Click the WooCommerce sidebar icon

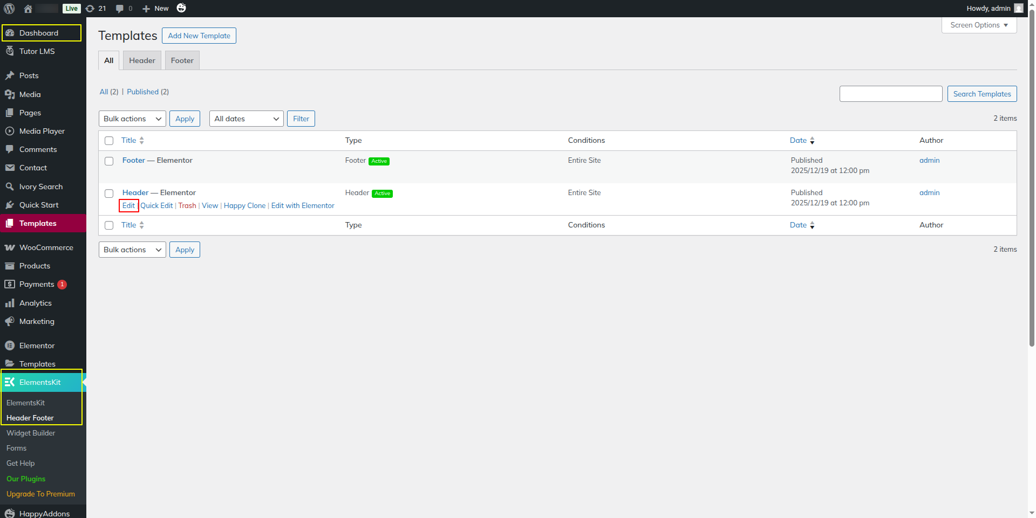(x=10, y=247)
